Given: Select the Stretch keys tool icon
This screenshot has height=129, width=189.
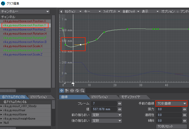Looking at the screenshot, I should [x=72, y=91].
